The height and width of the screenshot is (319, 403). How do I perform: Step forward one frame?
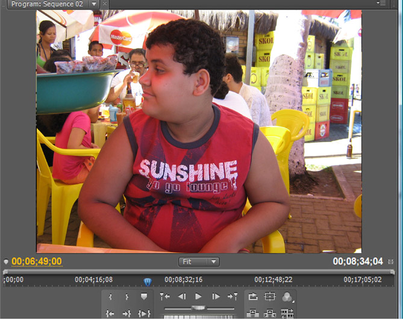click(216, 297)
